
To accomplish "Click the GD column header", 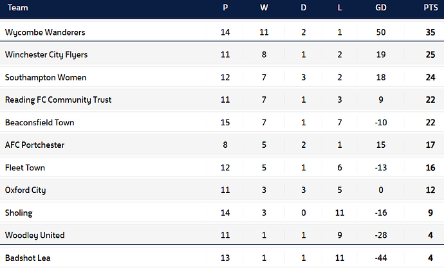I will (381, 9).
